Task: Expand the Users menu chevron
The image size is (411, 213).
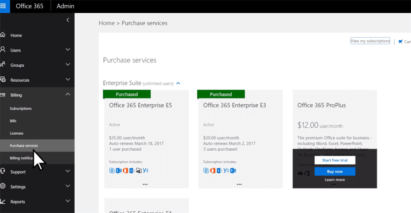Action: click(68, 49)
